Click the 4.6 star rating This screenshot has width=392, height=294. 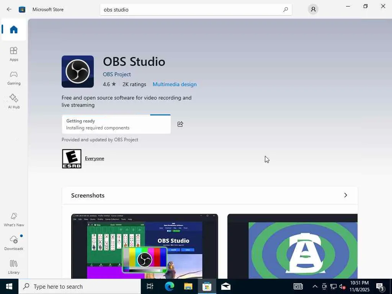pyautogui.click(x=109, y=84)
